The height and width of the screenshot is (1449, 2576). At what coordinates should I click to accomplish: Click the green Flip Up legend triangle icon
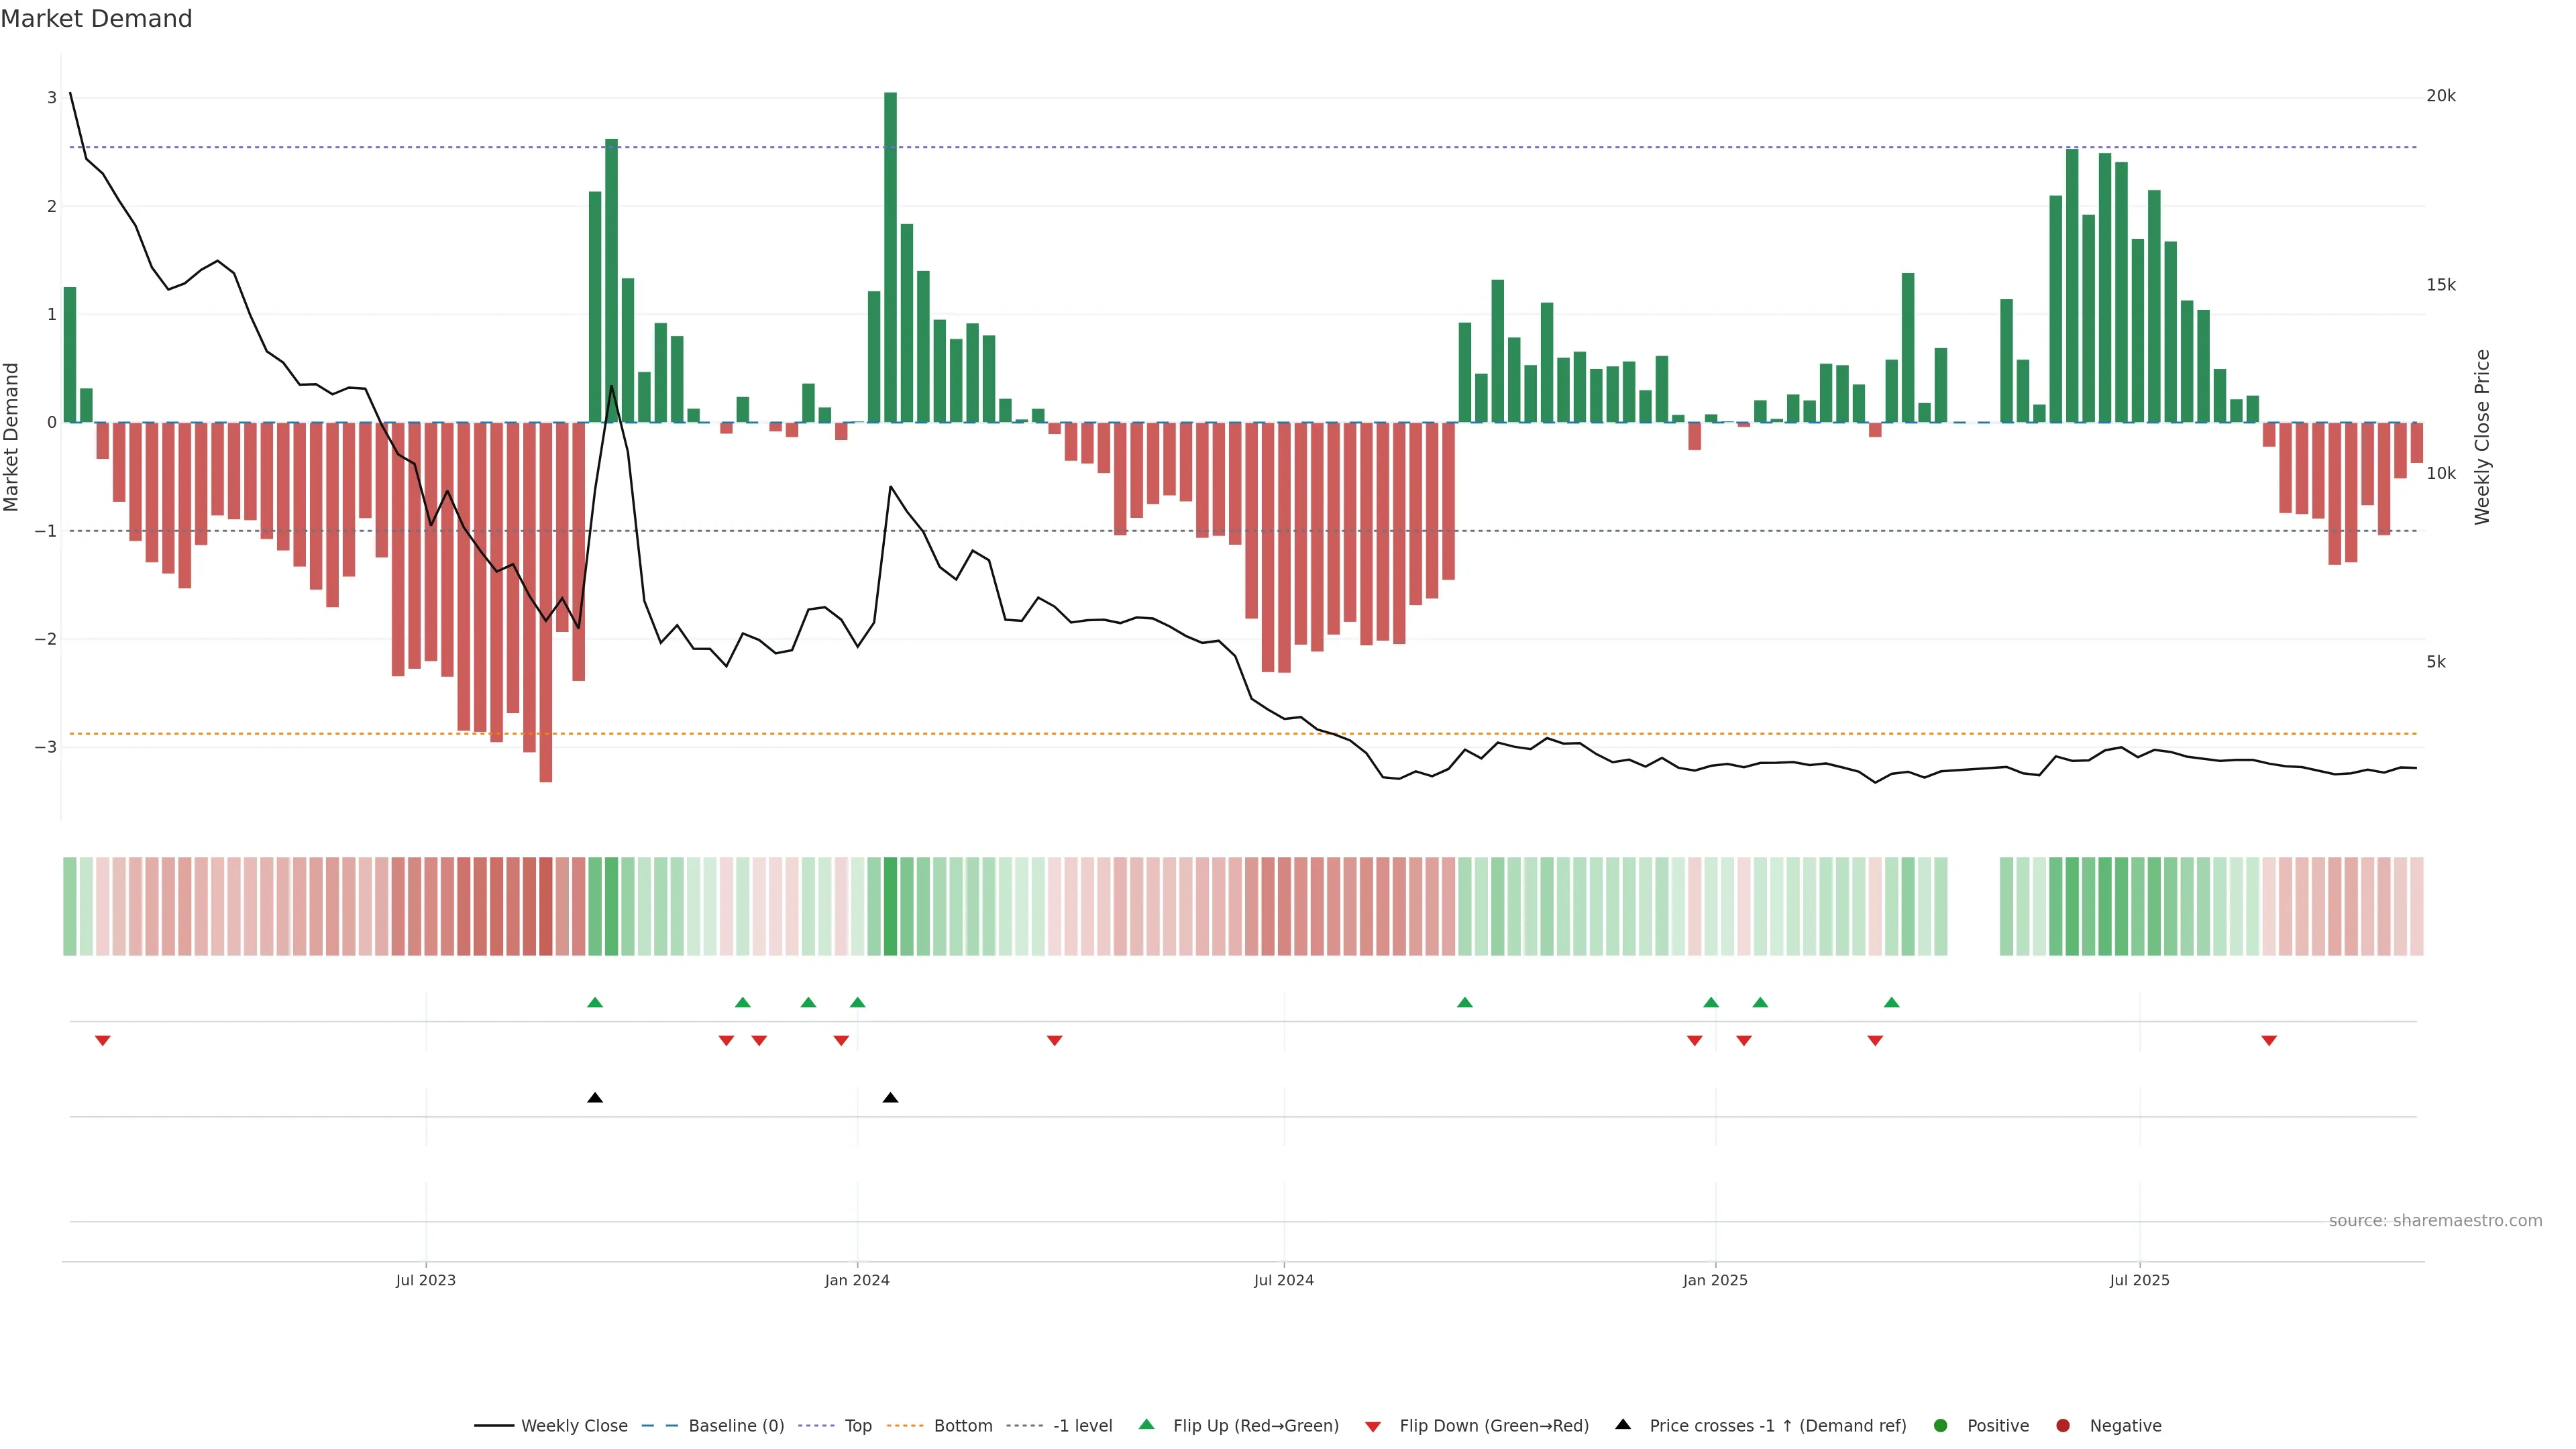click(x=1146, y=1425)
